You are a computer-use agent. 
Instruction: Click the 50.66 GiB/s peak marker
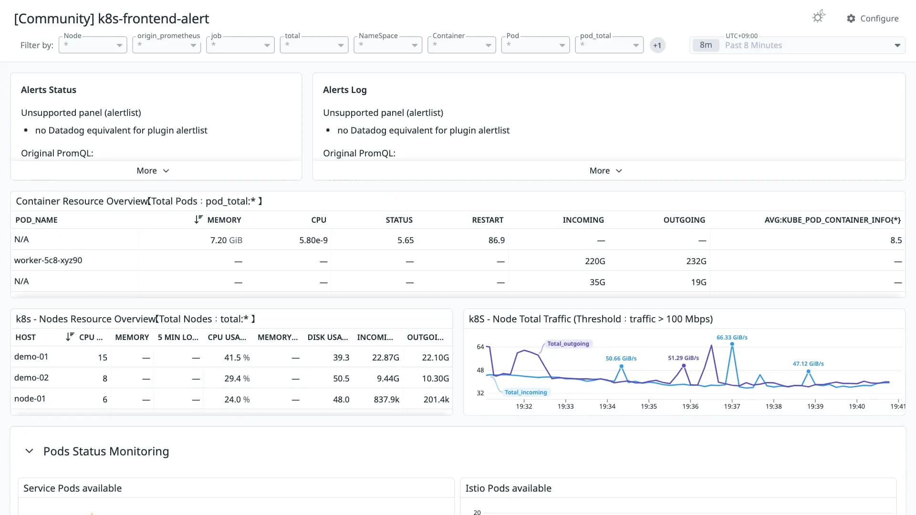click(621, 366)
